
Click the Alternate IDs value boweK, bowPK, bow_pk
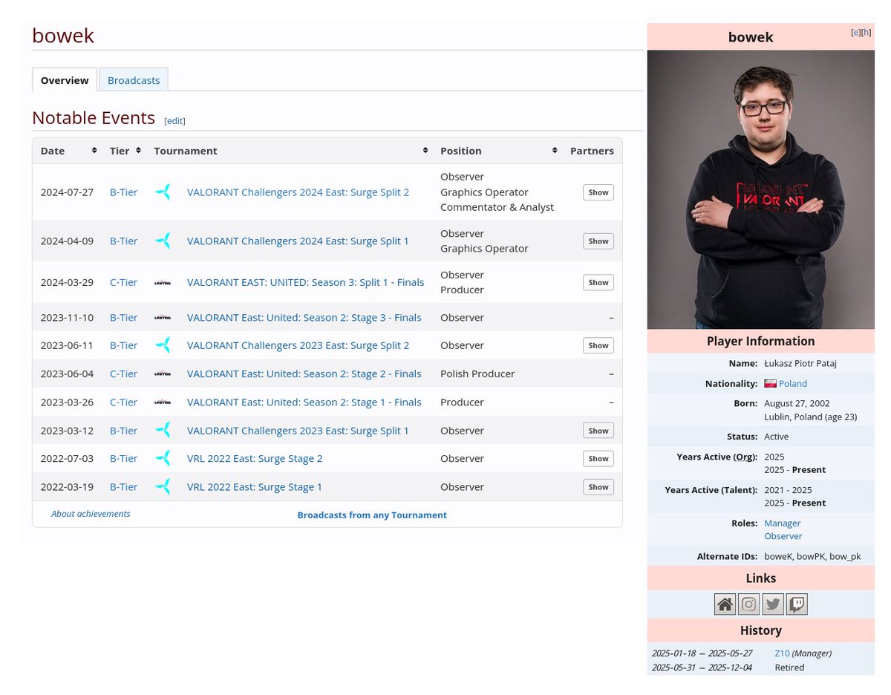(x=812, y=556)
